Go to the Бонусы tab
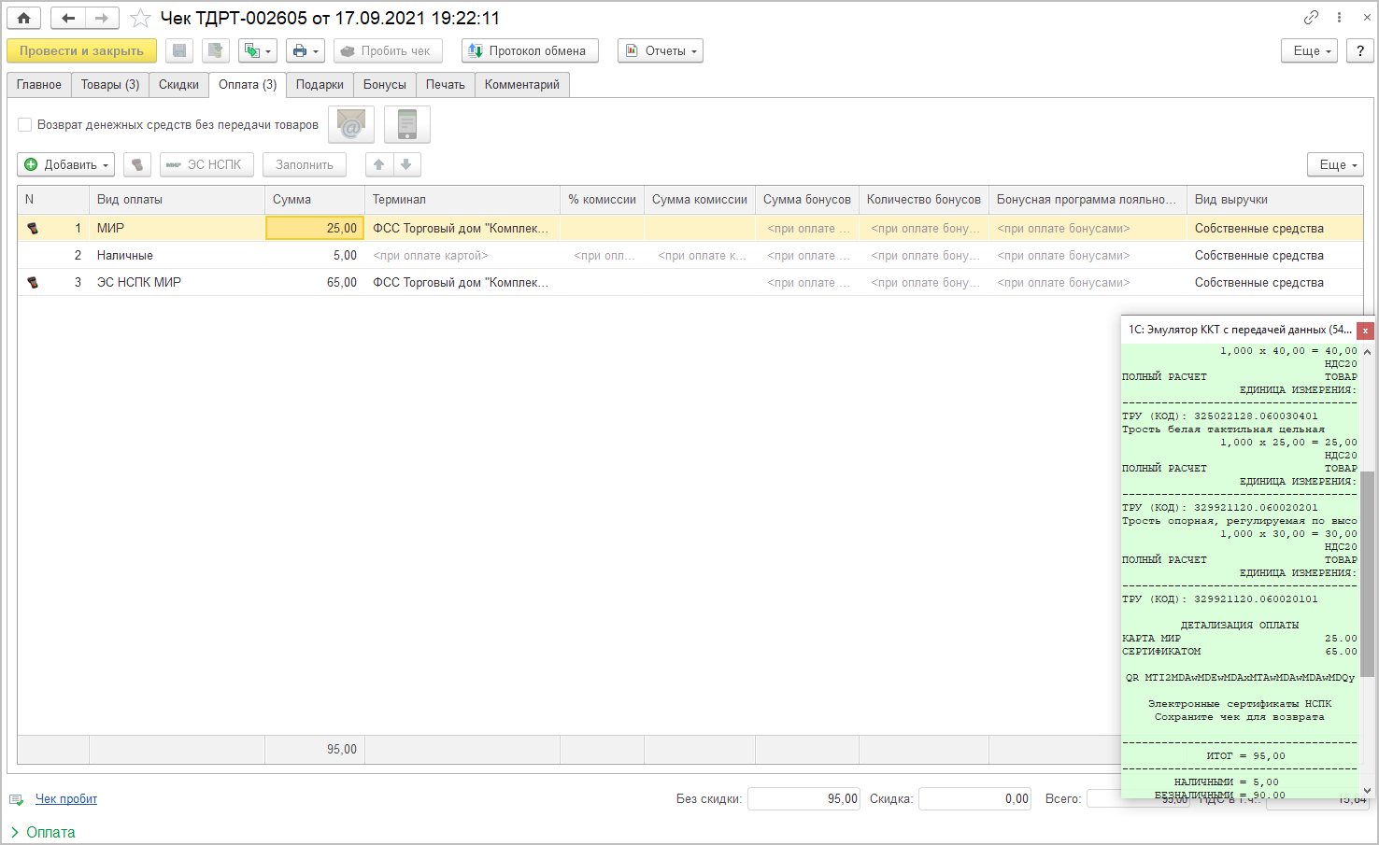 coord(385,85)
